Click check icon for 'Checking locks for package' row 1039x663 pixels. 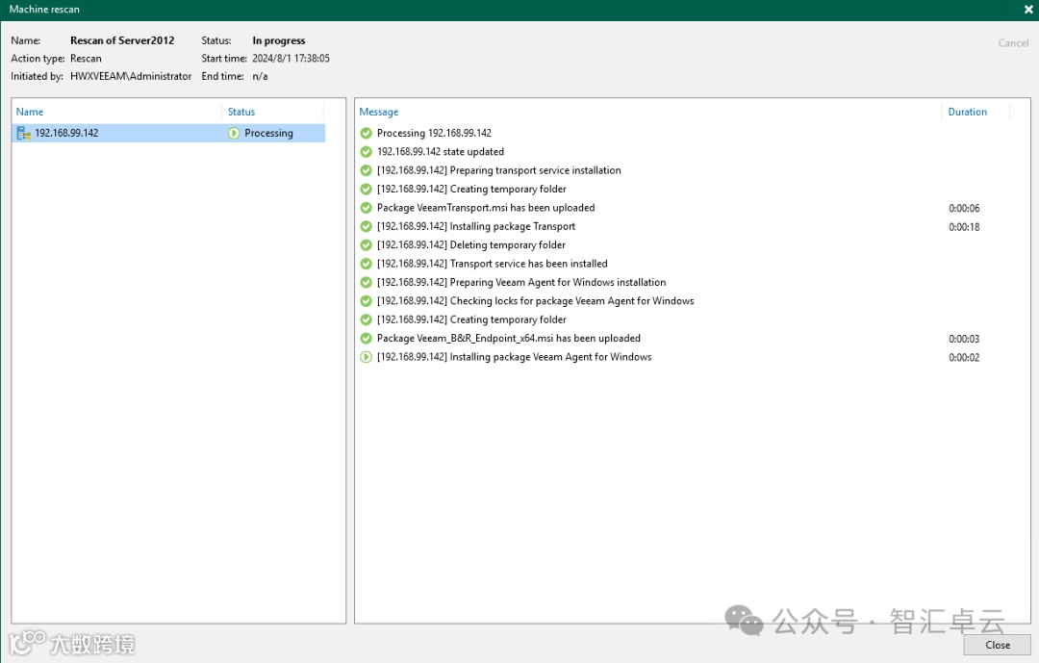pyautogui.click(x=366, y=301)
